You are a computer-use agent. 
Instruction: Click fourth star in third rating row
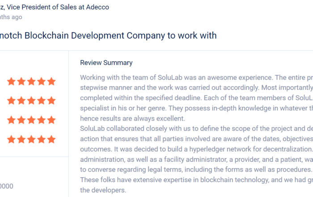click(42, 120)
